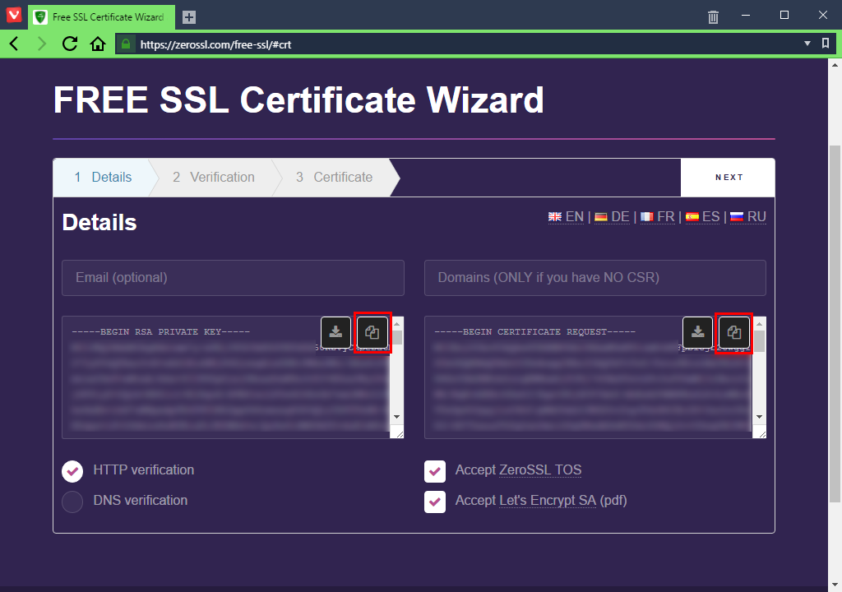Select the HTTP verification radio option
The height and width of the screenshot is (592, 842).
72,471
